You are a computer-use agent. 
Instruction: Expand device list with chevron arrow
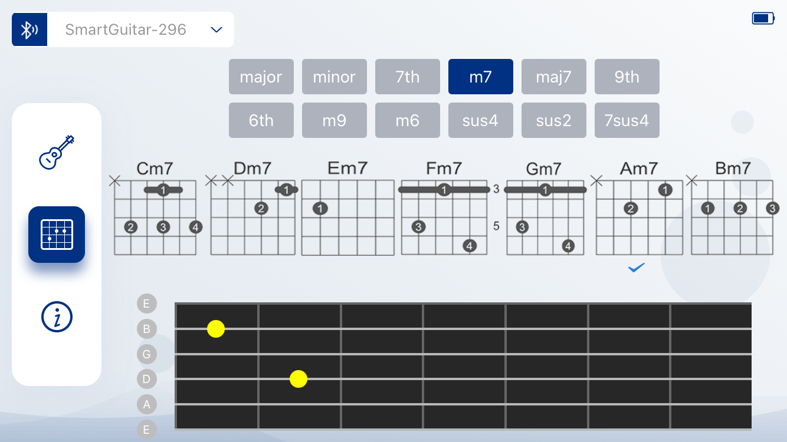pos(217,29)
